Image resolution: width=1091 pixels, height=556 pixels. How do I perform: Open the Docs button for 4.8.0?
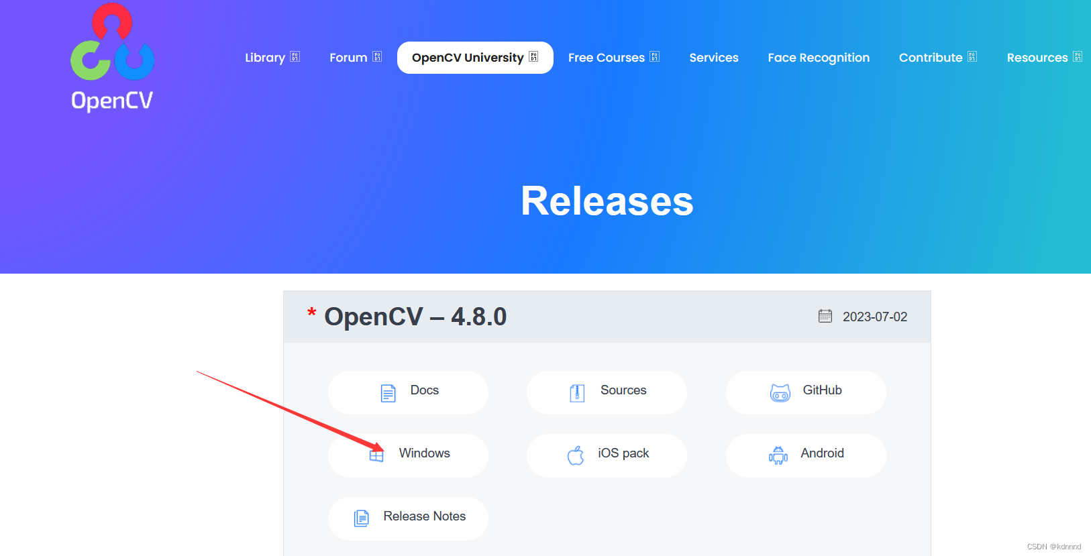(x=408, y=392)
